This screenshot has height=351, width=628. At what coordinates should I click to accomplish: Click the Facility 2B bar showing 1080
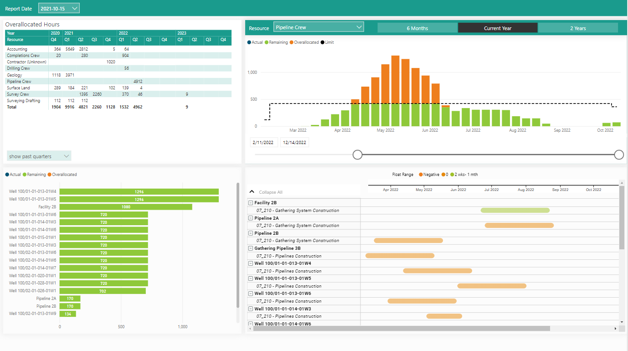(x=125, y=207)
